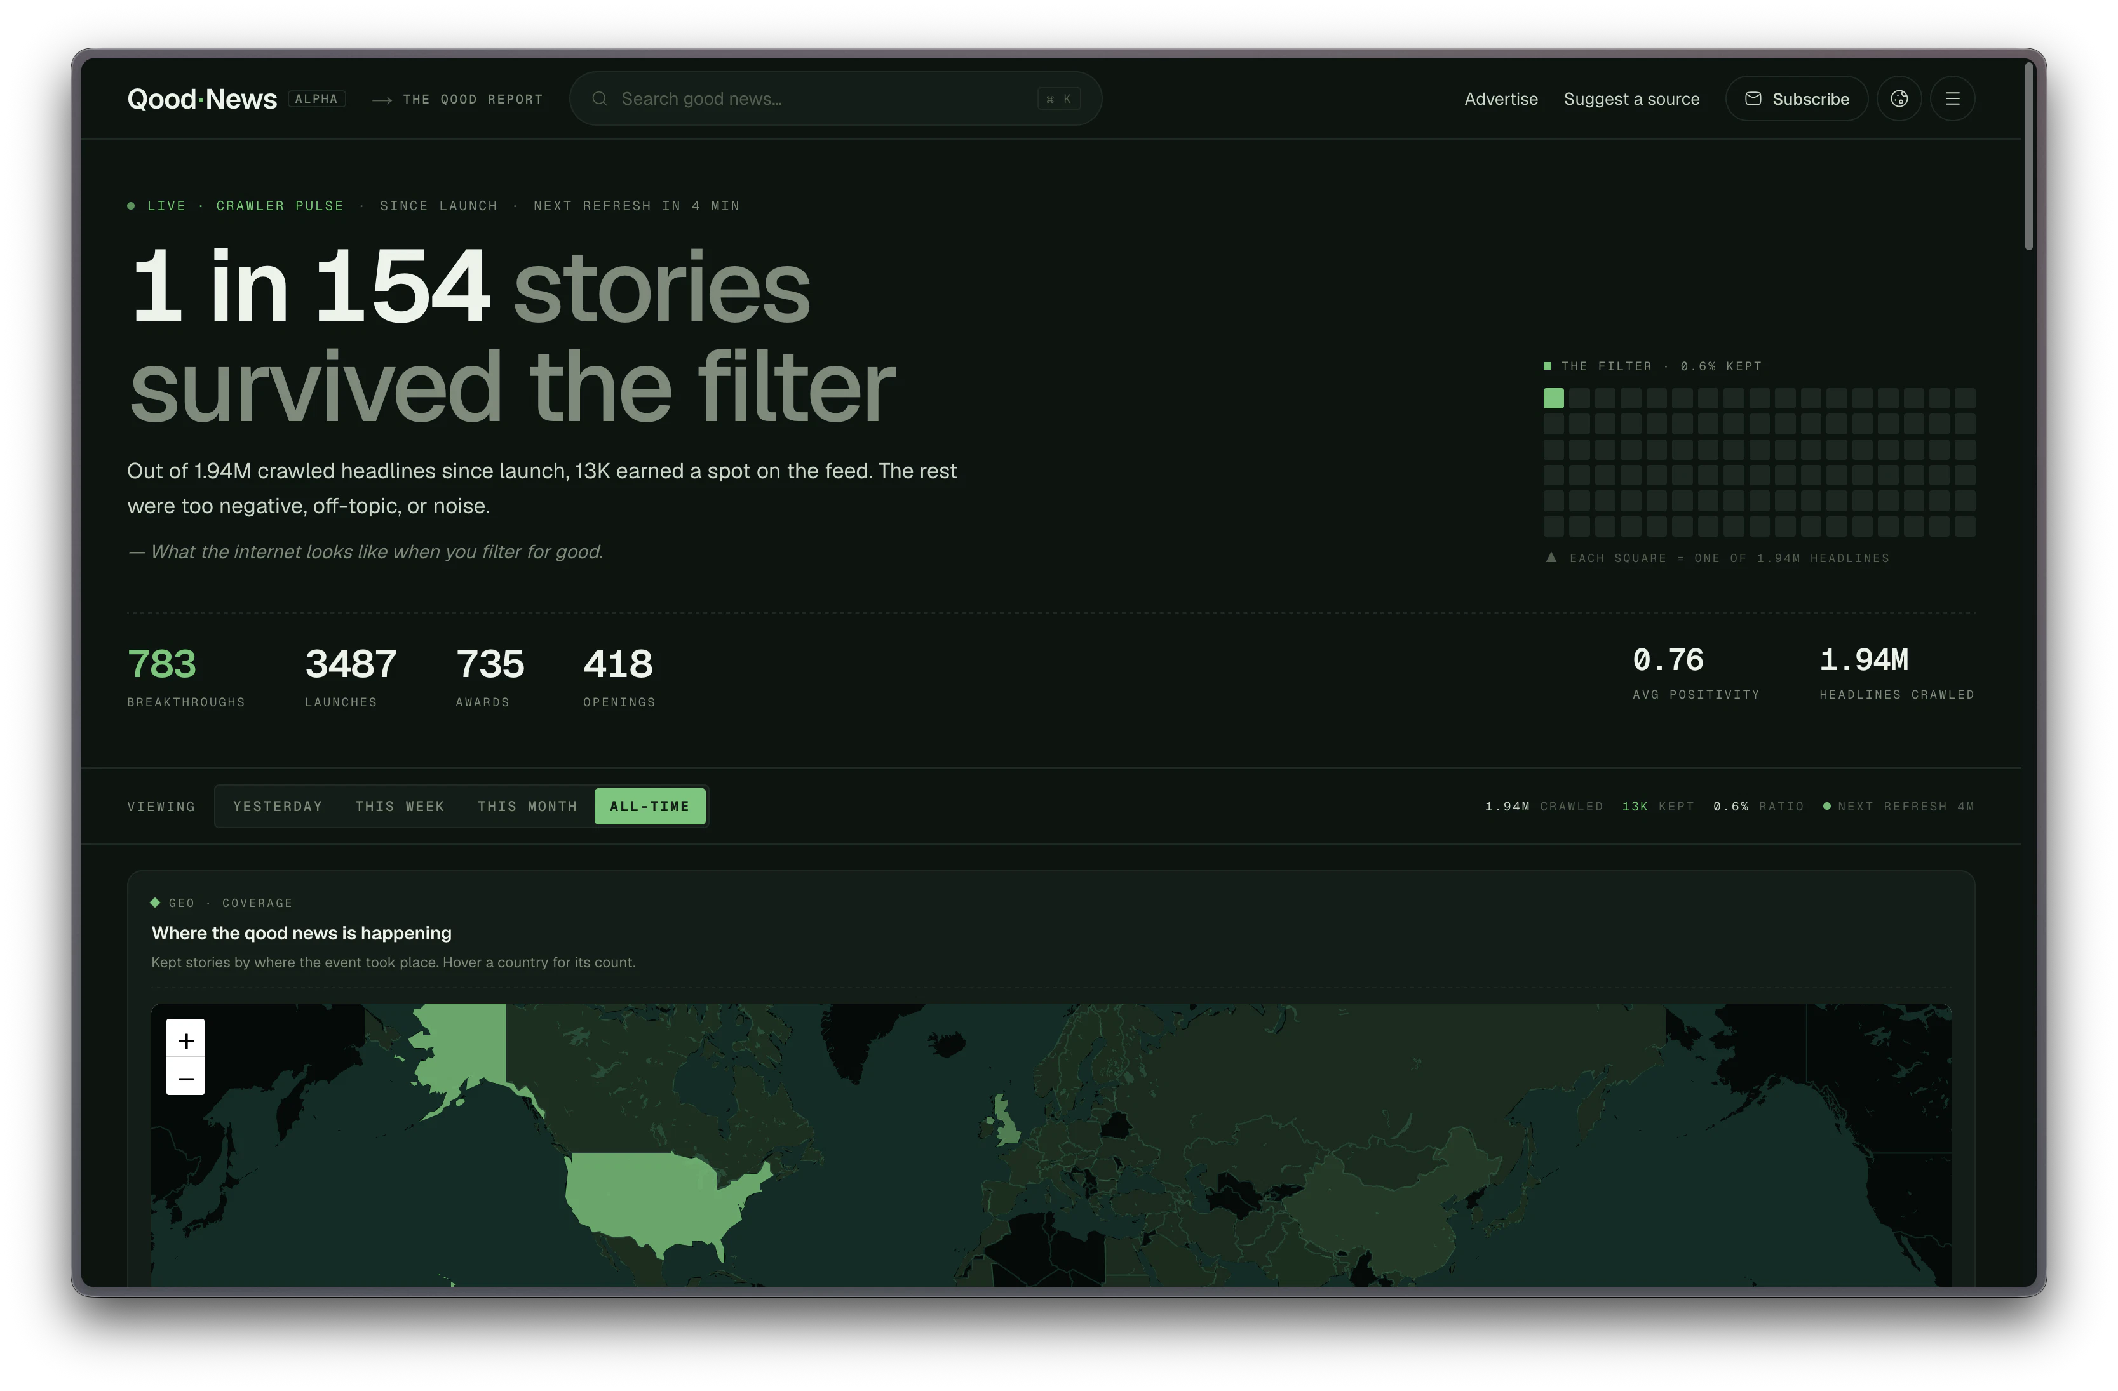Open The Qood Report link

click(x=473, y=99)
